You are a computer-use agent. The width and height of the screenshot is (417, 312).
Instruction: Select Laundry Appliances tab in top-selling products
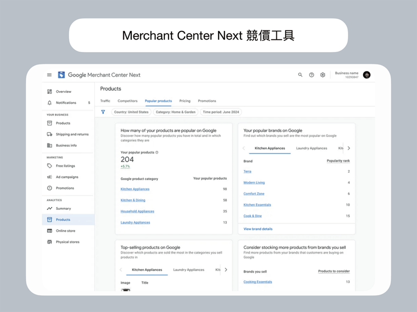189,270
